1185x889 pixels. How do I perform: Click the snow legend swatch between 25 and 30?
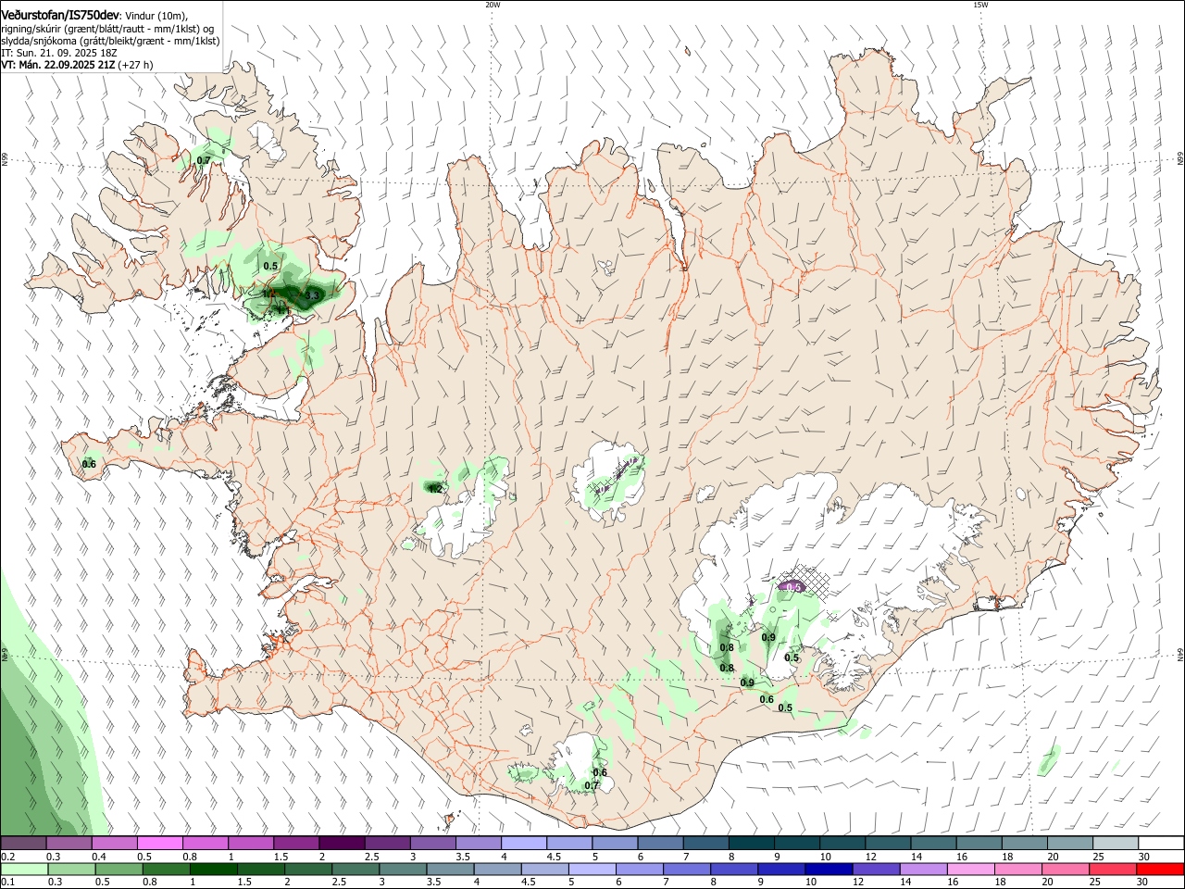pyautogui.click(x=1114, y=843)
